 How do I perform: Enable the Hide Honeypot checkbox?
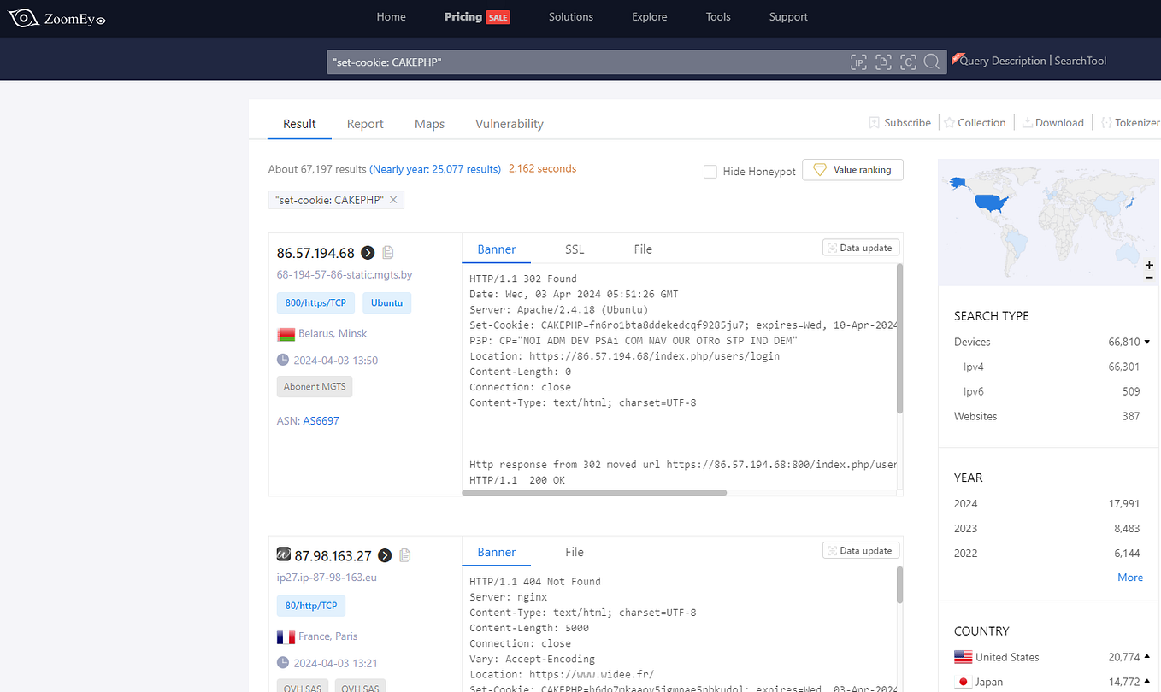pos(710,171)
